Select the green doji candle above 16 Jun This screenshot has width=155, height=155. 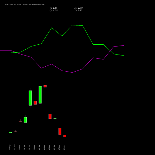coord(55,119)
